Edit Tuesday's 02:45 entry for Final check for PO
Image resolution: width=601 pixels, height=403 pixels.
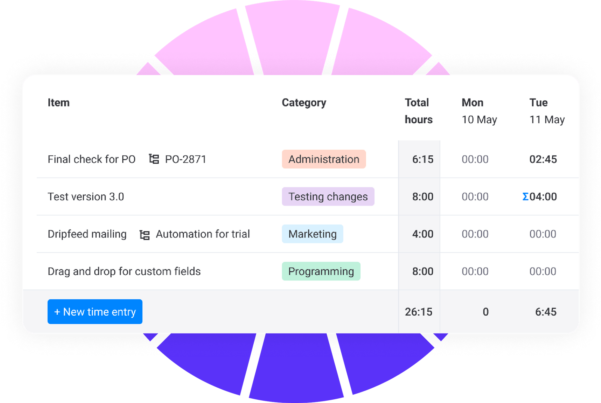click(543, 159)
